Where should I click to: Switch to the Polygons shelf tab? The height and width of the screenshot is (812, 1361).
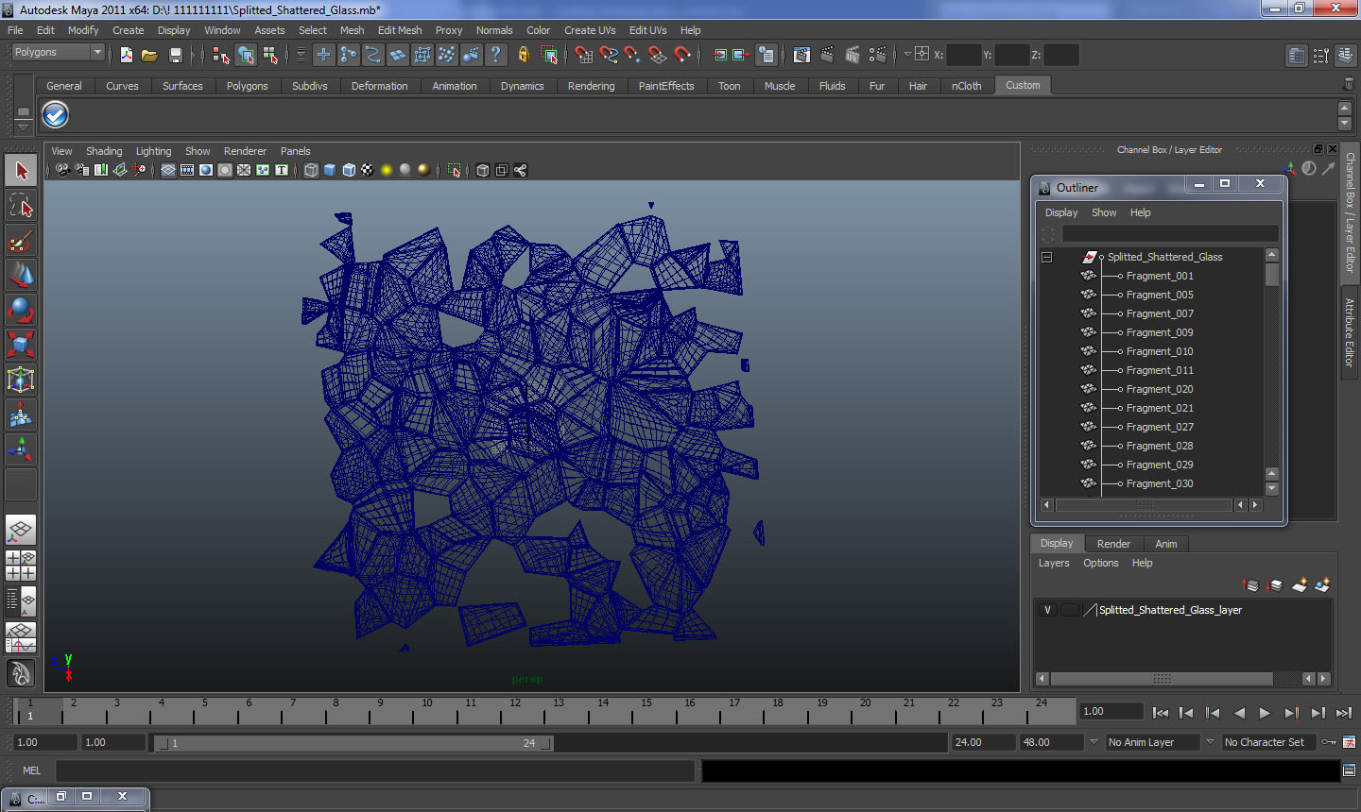pos(247,86)
